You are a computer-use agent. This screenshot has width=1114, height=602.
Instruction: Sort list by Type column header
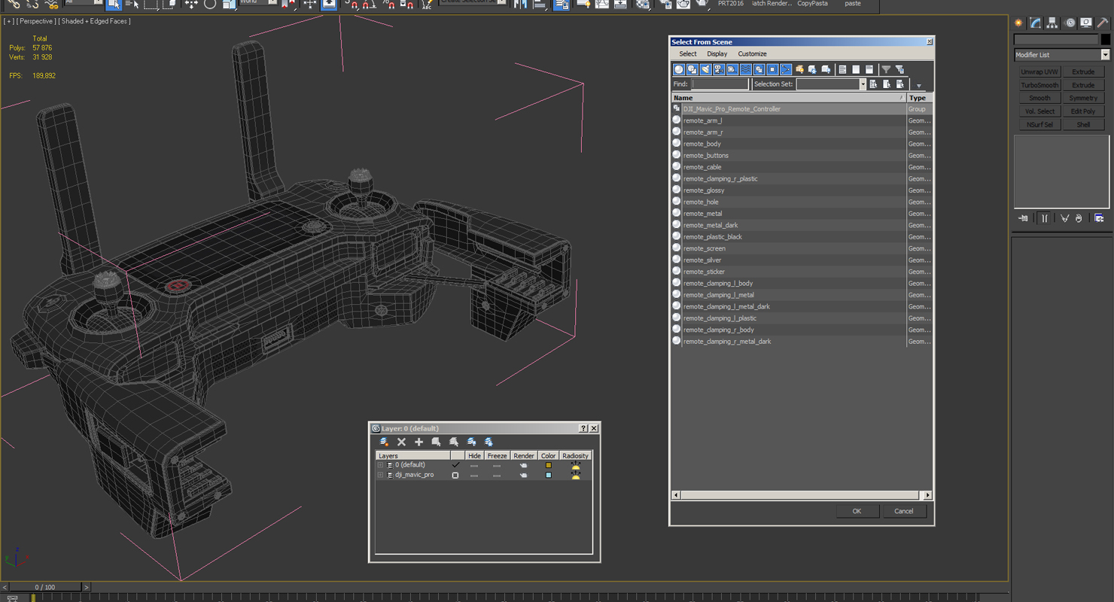pos(920,98)
